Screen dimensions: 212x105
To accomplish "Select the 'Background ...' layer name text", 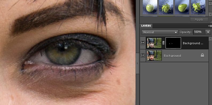I will (193, 43).
